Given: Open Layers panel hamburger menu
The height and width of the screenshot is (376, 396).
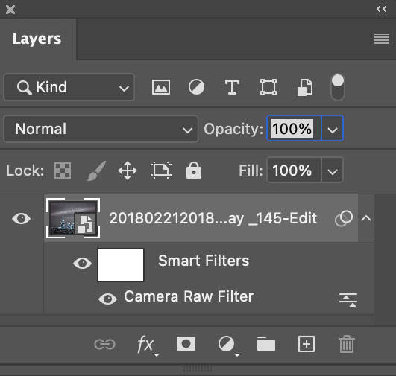Looking at the screenshot, I should (x=382, y=39).
